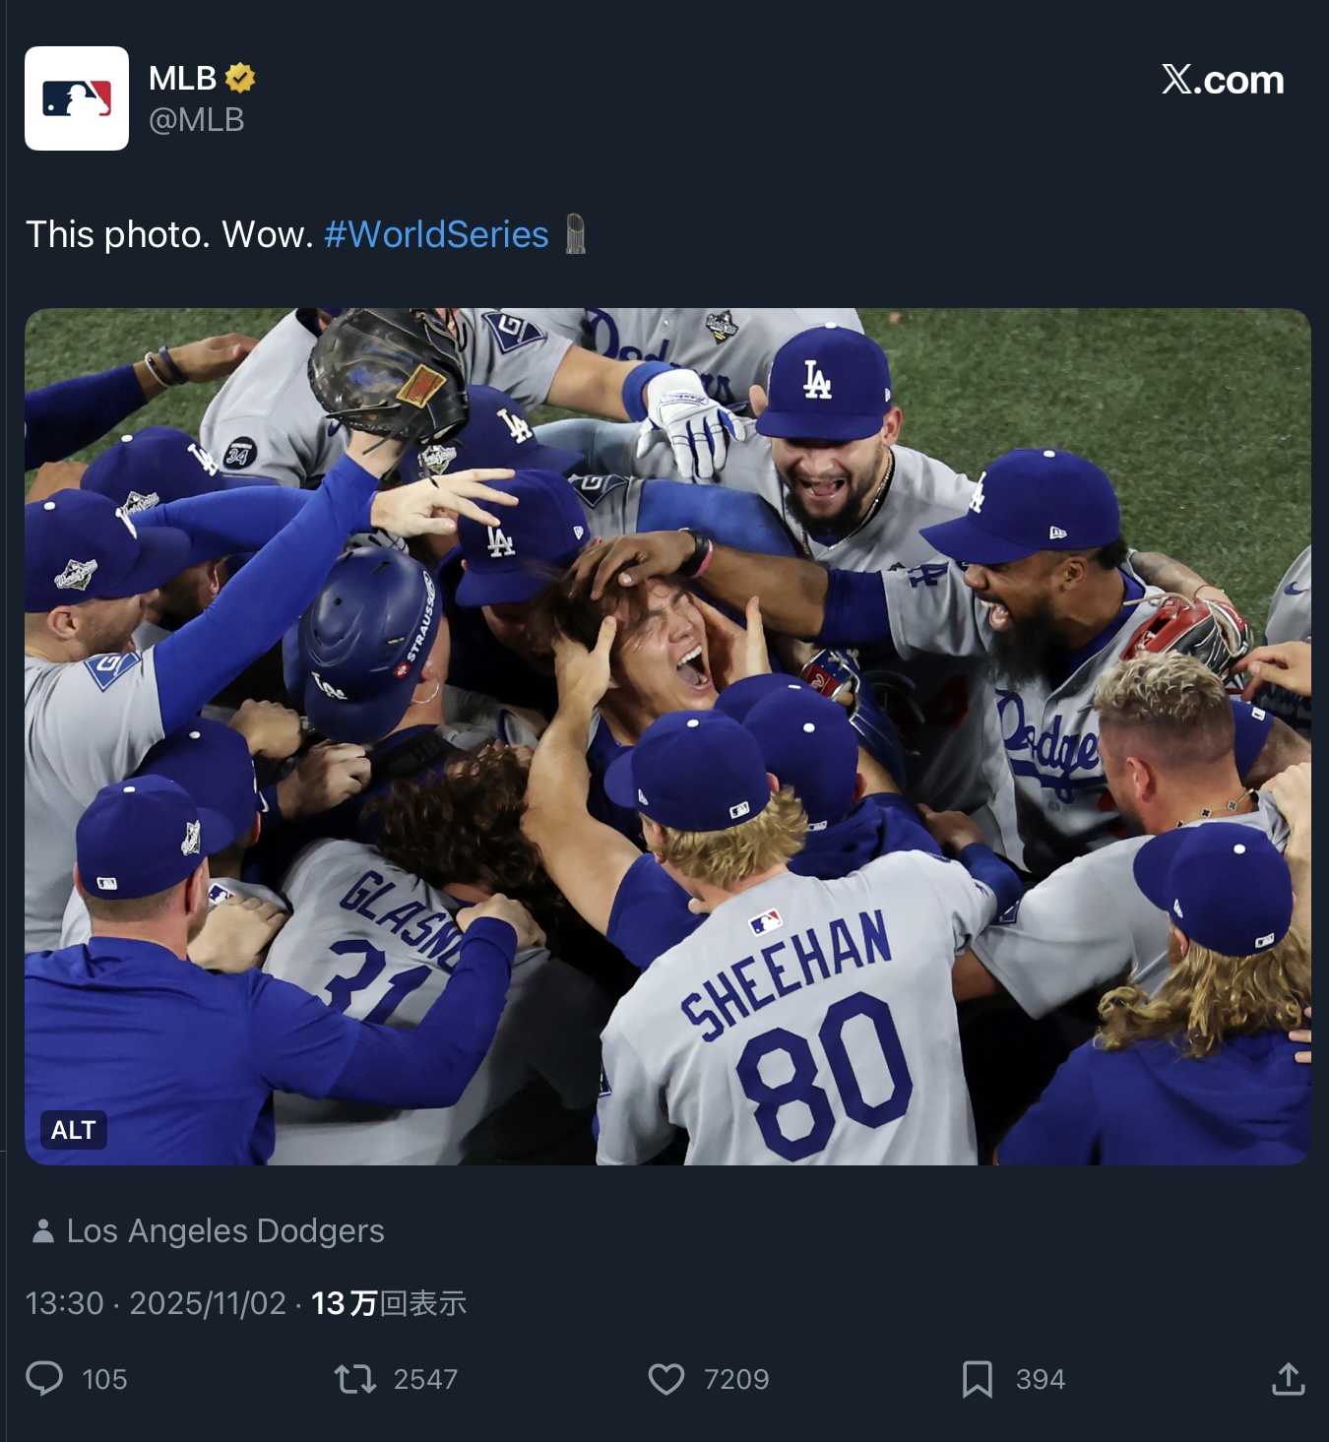
Task: Click the gold verified badge beside MLB
Action: (x=240, y=78)
